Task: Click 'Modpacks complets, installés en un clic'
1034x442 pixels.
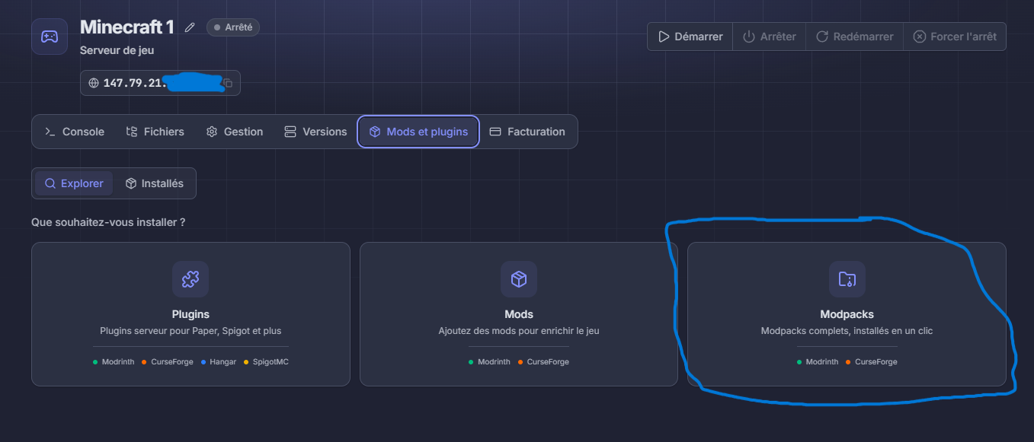Action: [847, 331]
